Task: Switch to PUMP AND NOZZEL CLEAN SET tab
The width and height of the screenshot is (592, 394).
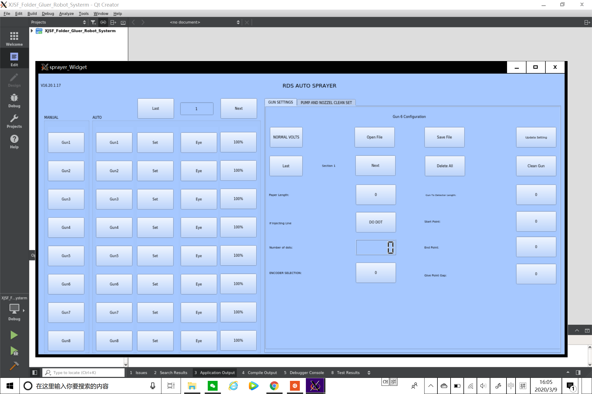Action: 326,103
